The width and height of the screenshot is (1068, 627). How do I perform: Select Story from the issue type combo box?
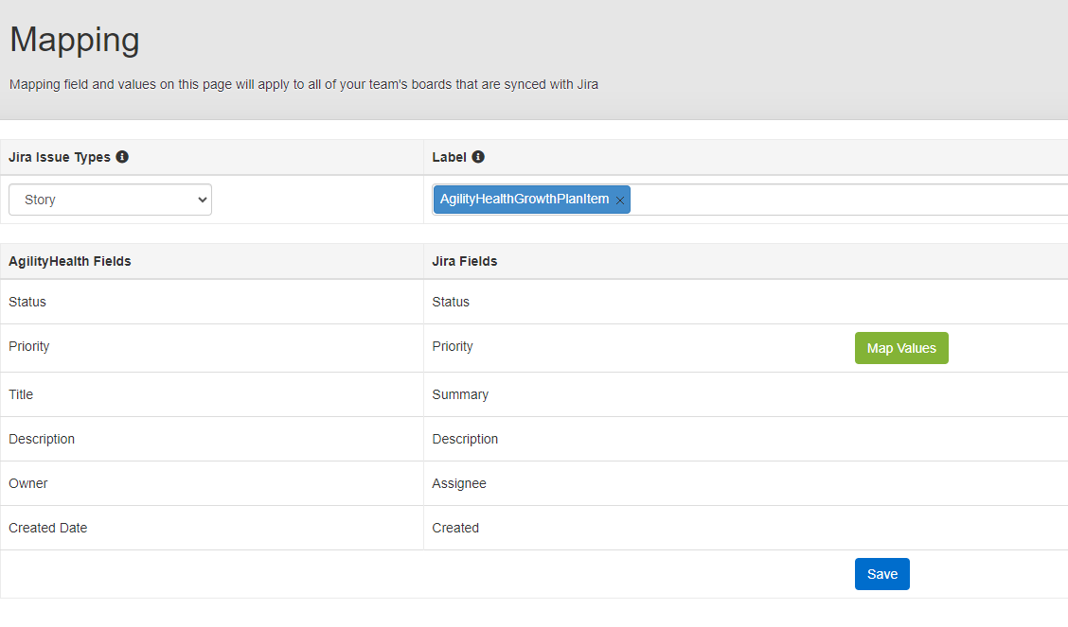pyautogui.click(x=109, y=200)
